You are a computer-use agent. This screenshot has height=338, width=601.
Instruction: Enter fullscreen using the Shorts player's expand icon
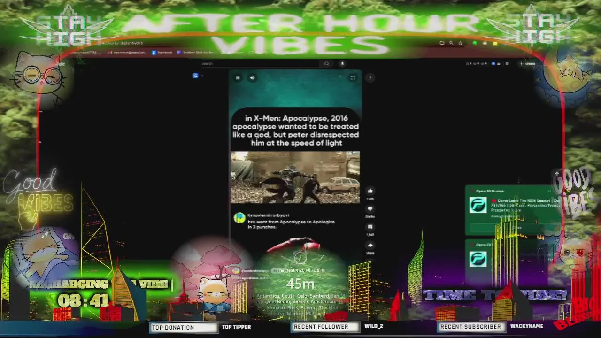(x=353, y=77)
